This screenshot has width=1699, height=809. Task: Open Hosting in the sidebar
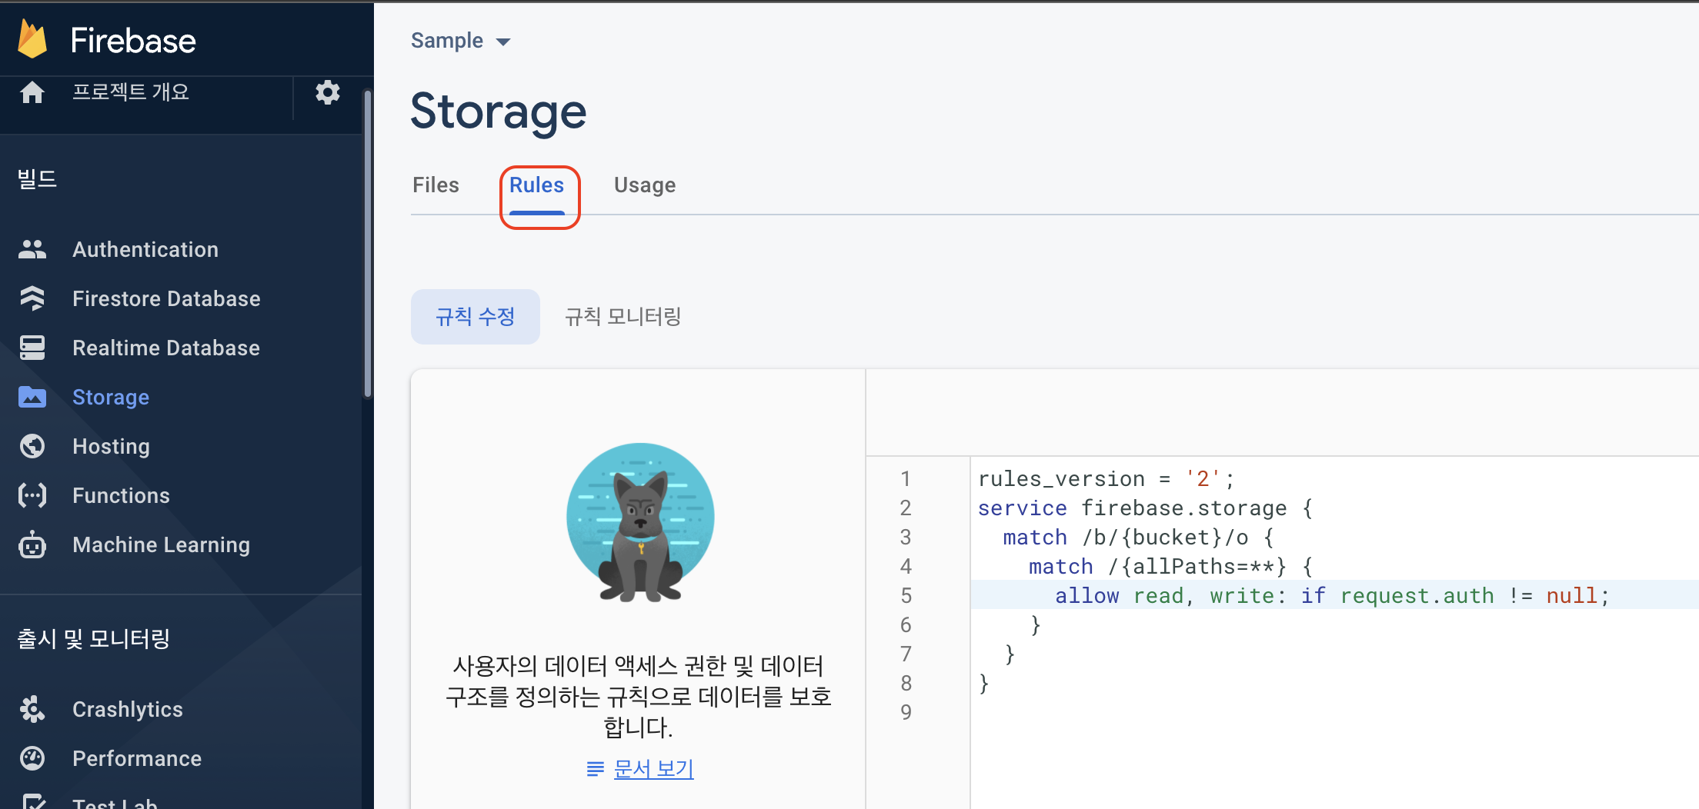click(x=111, y=446)
